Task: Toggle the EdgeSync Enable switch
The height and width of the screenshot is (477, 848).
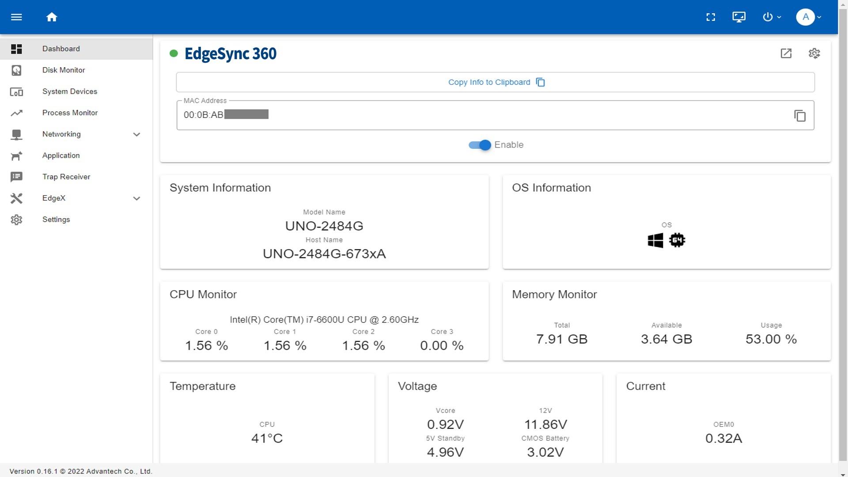Action: [480, 145]
